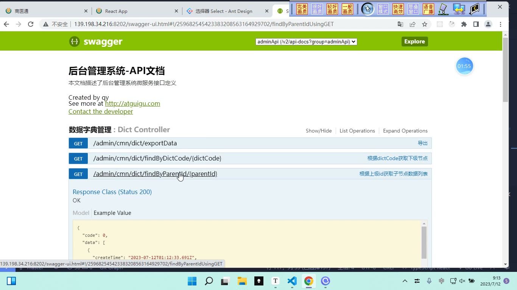
Task: Select the 完美画质 quality button
Action: [302, 9]
